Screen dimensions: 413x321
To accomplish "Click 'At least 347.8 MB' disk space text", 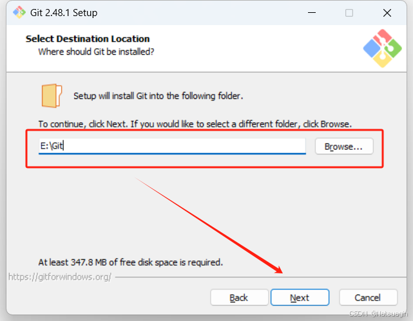I will (131, 262).
